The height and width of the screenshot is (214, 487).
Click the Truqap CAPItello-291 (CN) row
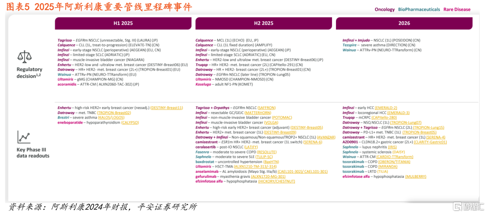coord(249,65)
